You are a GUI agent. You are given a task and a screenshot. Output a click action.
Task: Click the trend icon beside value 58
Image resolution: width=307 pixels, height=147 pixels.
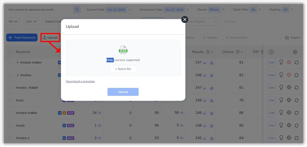(x=182, y=113)
